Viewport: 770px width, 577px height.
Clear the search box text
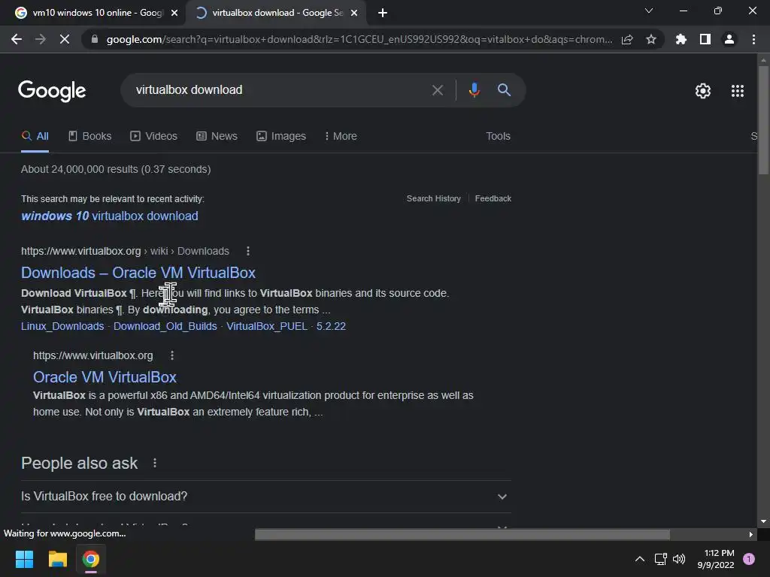point(437,90)
